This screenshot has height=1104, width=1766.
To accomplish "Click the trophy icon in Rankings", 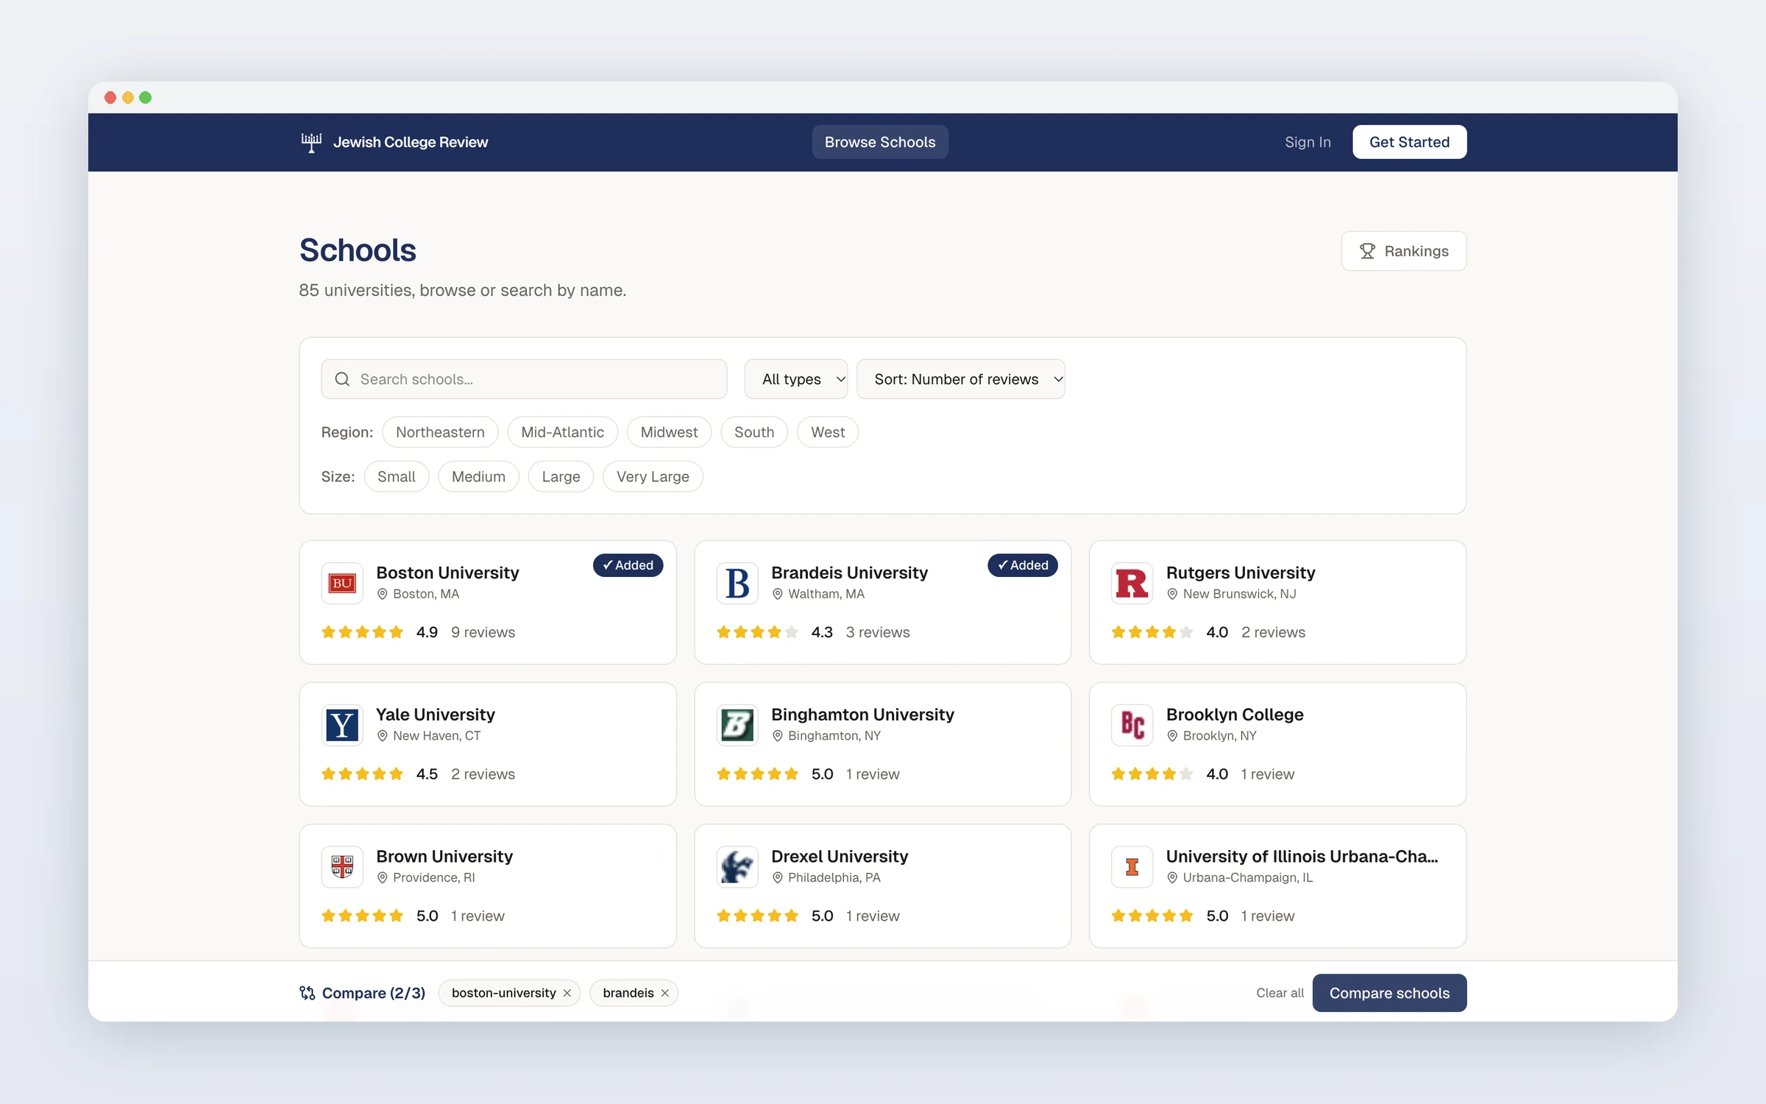I will (1367, 251).
